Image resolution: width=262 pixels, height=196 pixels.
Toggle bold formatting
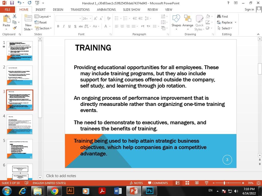click(x=58, y=26)
